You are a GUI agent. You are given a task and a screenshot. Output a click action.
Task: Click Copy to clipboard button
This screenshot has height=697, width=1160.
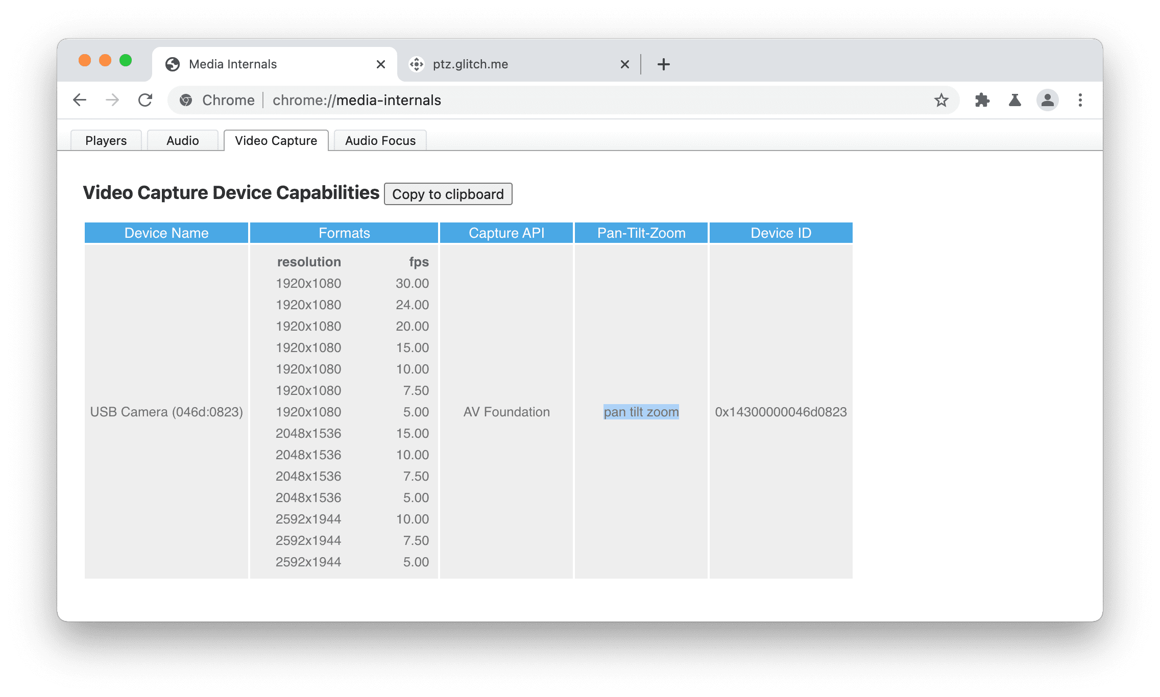[x=447, y=194]
